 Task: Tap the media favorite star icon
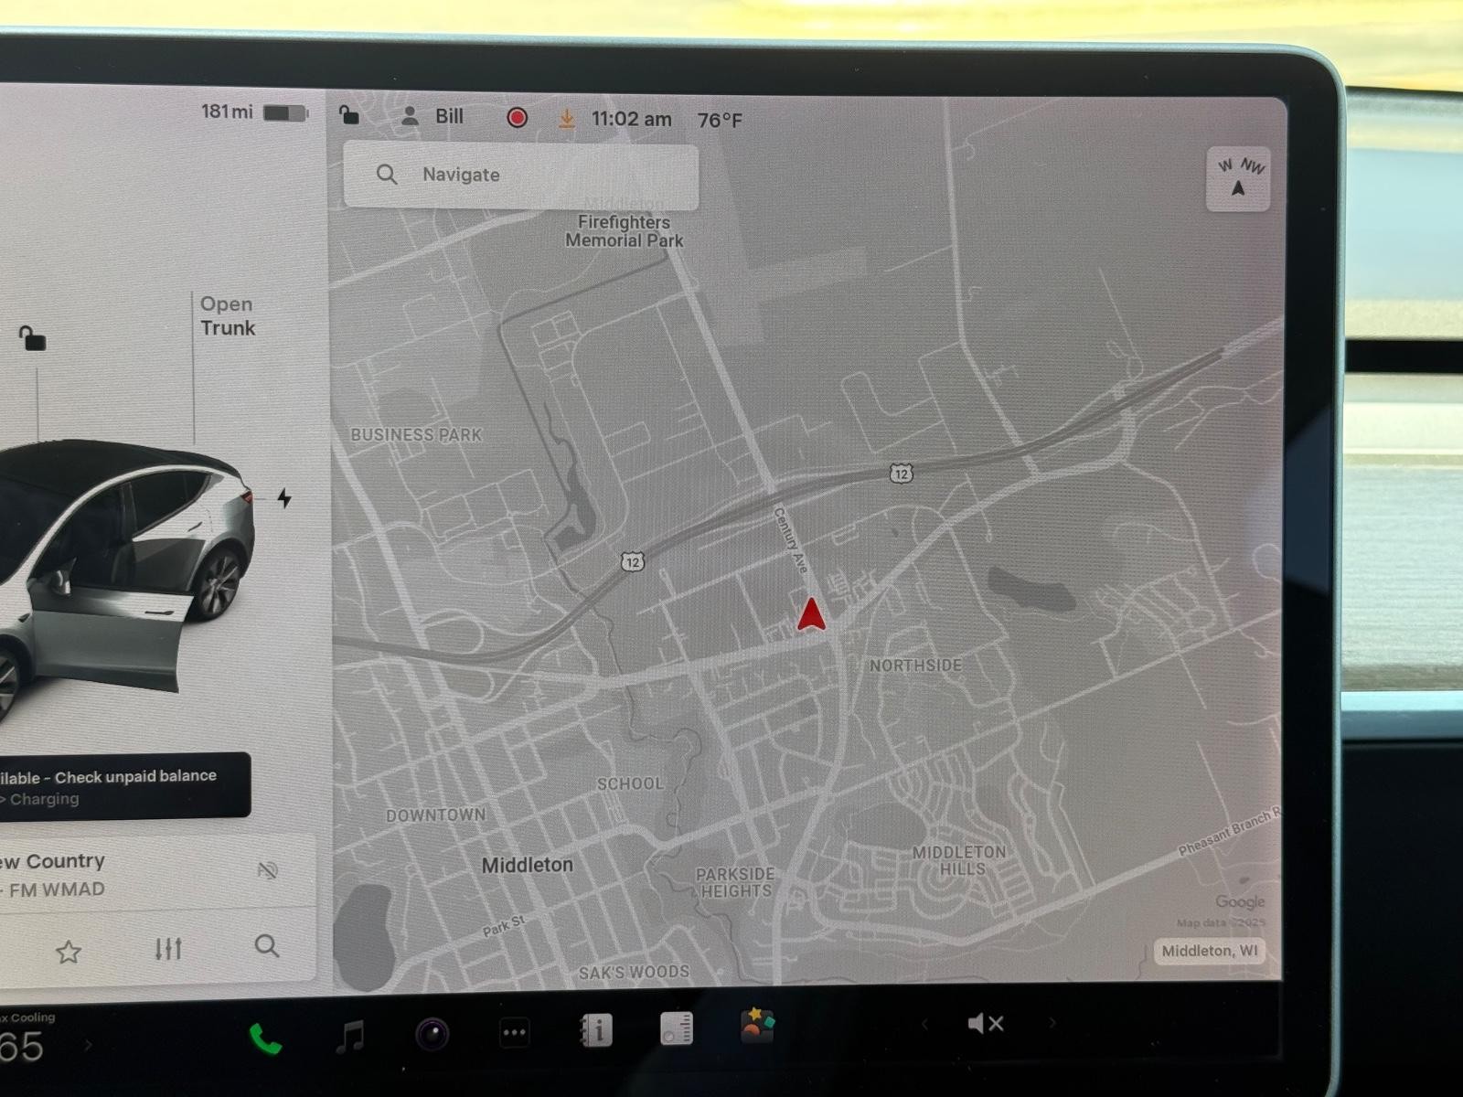click(x=69, y=953)
